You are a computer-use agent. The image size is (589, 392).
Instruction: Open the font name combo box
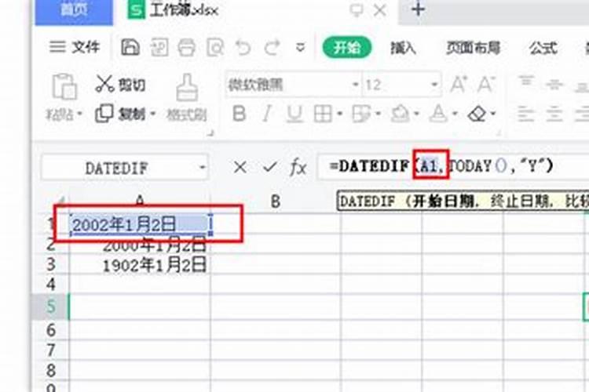[293, 85]
